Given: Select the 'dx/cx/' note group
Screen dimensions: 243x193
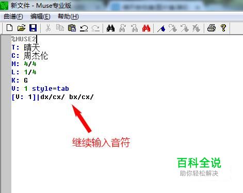Looking at the screenshot, I should point(53,97).
